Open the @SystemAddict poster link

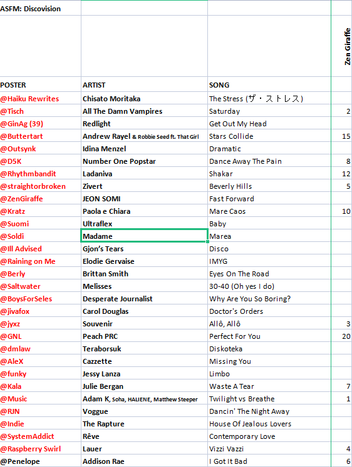(27, 436)
